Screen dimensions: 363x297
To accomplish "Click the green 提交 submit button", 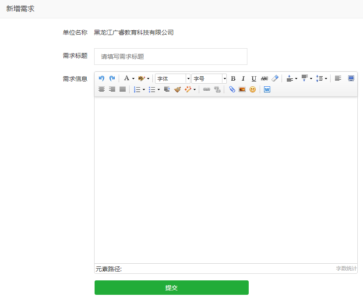I will (172, 288).
